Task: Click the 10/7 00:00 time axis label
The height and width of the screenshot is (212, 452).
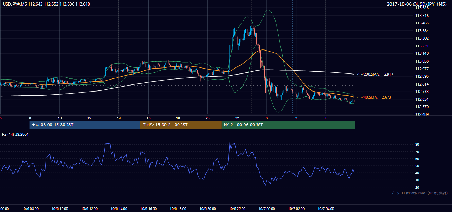Action: (266, 209)
